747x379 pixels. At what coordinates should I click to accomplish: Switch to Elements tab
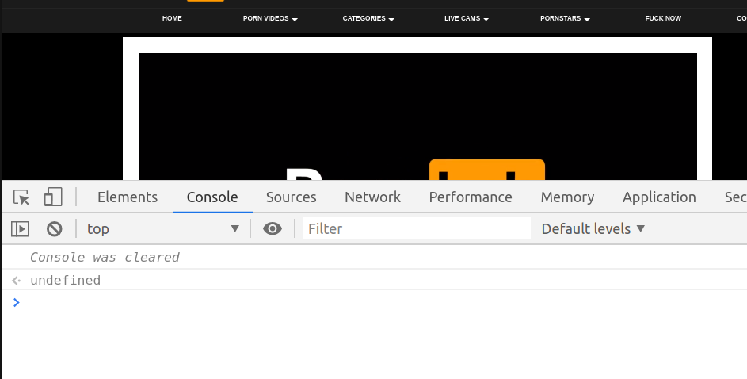128,197
